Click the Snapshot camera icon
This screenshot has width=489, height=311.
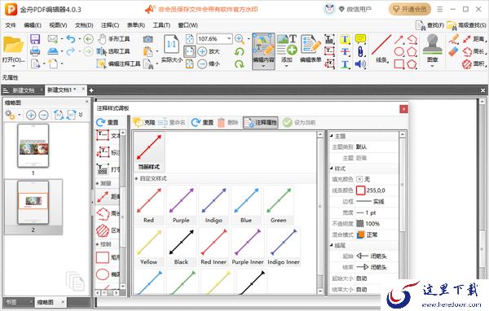tap(148, 39)
